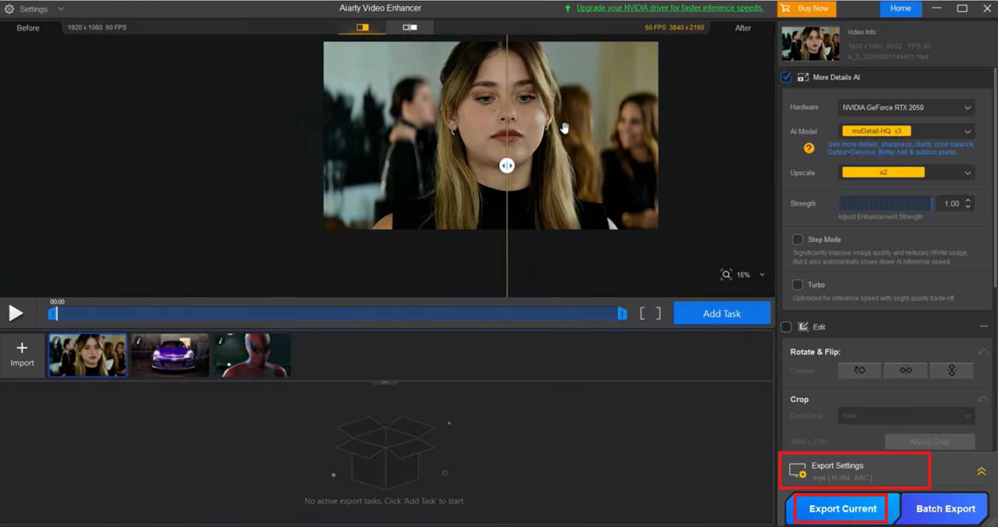
Task: Open Export Settings panel
Action: [855, 471]
